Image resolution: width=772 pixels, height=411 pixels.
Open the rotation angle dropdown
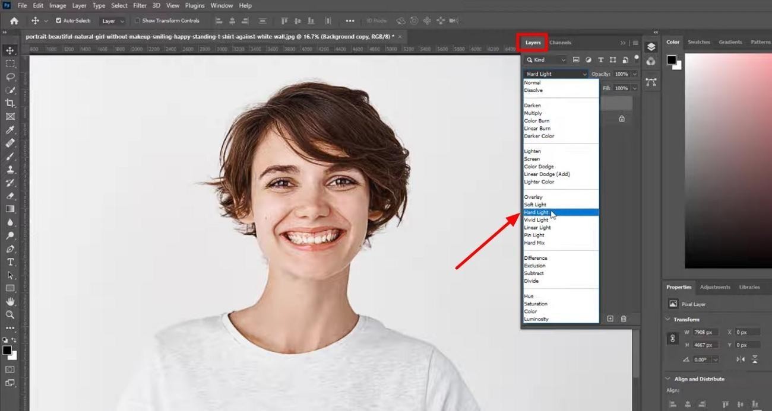point(715,359)
